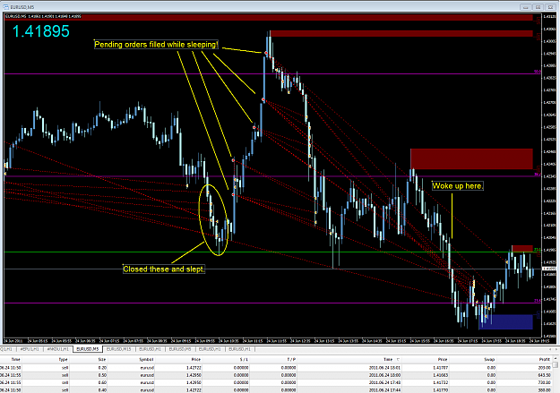Select the trade row with profit 643.50
Image resolution: width=560 pixels, height=393 pixels.
276,375
